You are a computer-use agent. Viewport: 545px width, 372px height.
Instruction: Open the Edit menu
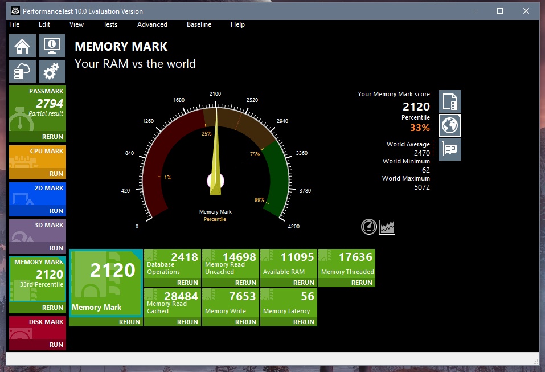[44, 24]
